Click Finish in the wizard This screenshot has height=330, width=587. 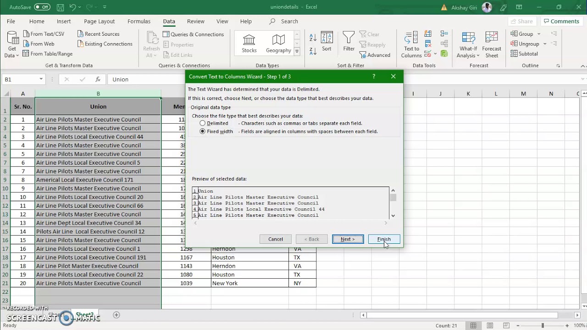coord(384,239)
